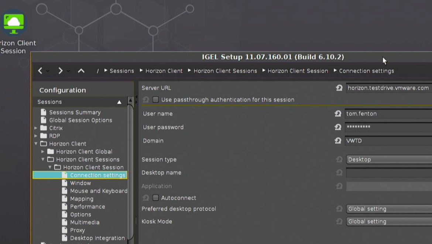Open Mouse and Keyboard settings
Viewport: 432px width, 244px height.
click(99, 191)
